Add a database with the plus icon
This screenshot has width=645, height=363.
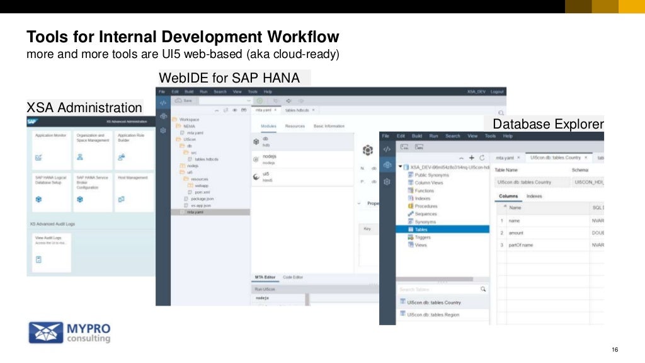(471, 158)
